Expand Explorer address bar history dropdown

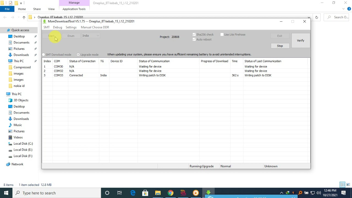pos(309,17)
